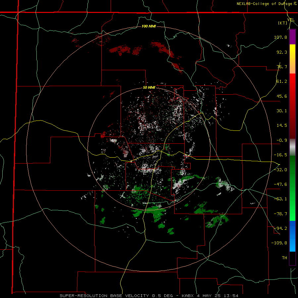
Task: Click the 50 NMI range ring label
Action: (x=149, y=88)
